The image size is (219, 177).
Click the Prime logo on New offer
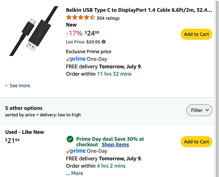coord(76,59)
